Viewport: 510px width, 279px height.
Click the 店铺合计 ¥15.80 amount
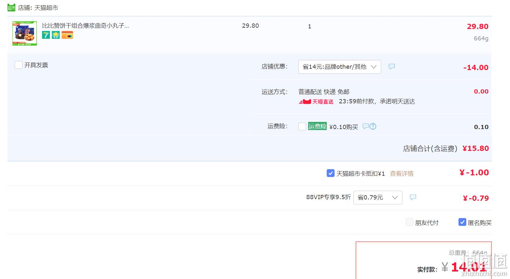475,148
